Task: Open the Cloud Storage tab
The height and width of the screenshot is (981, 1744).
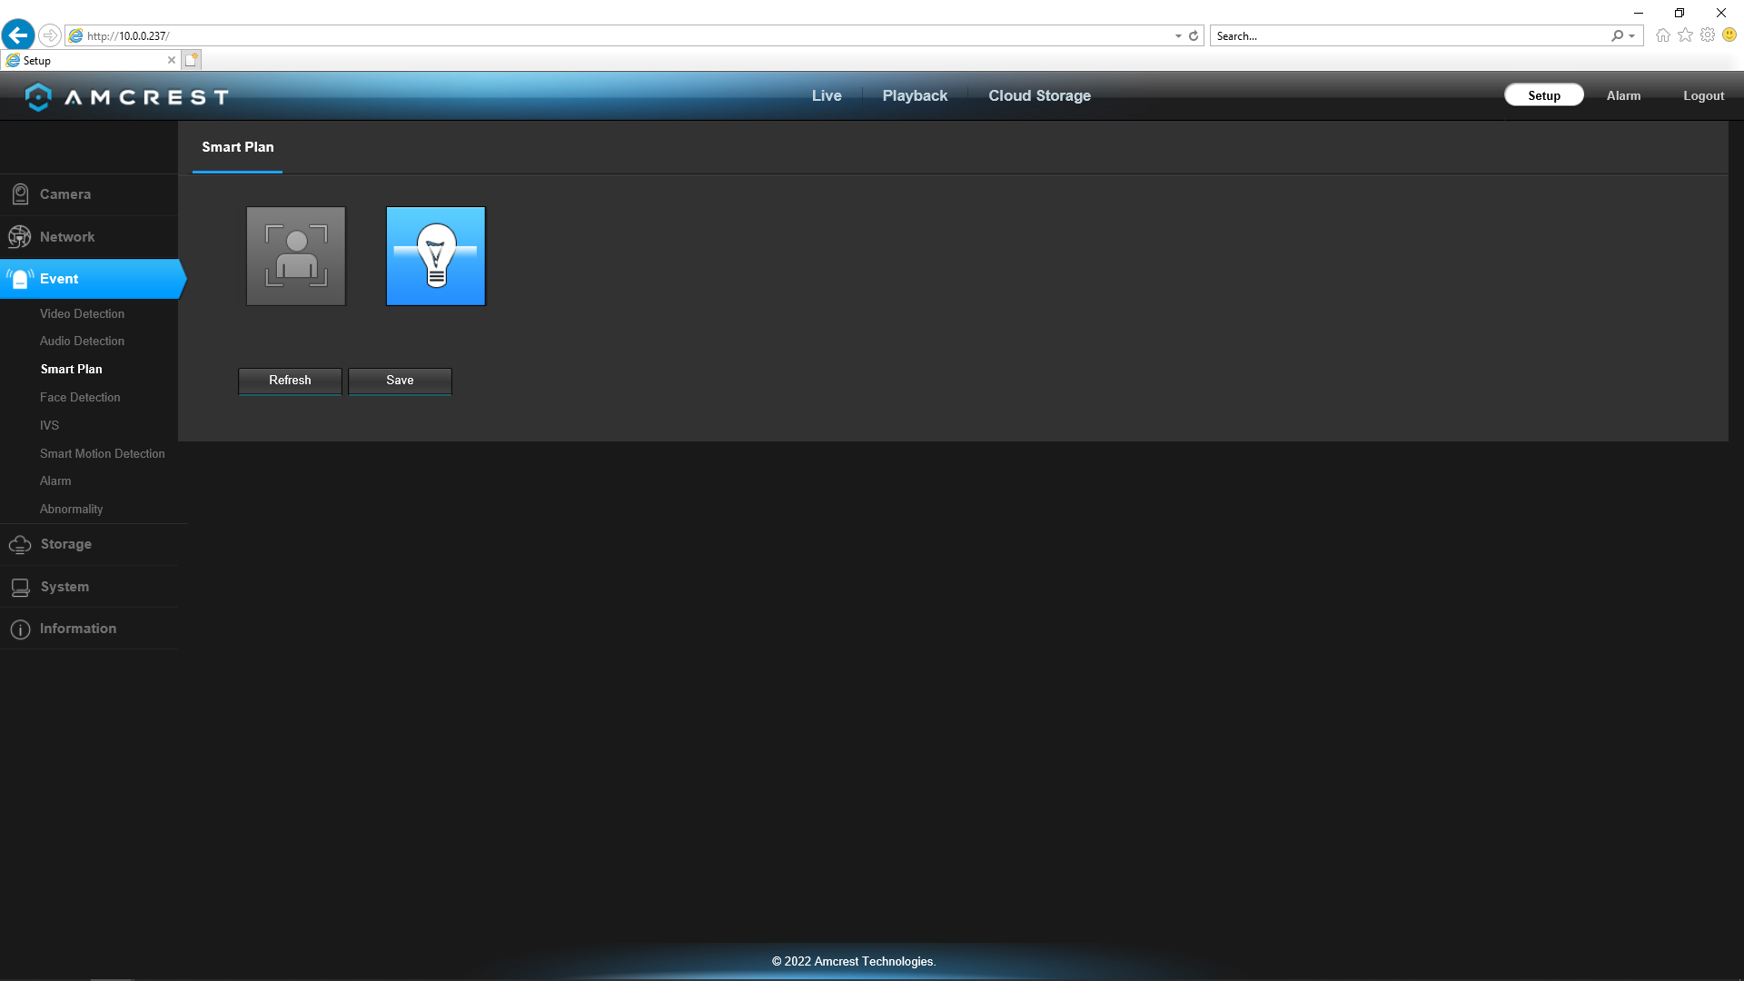Action: tap(1040, 95)
